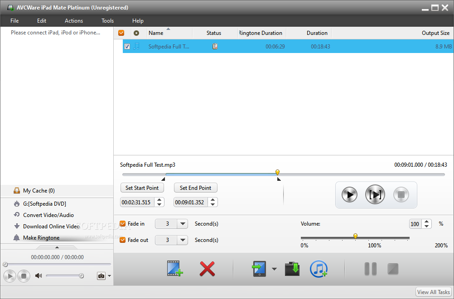Click the red X delete icon
The width and height of the screenshot is (454, 299).
click(208, 269)
